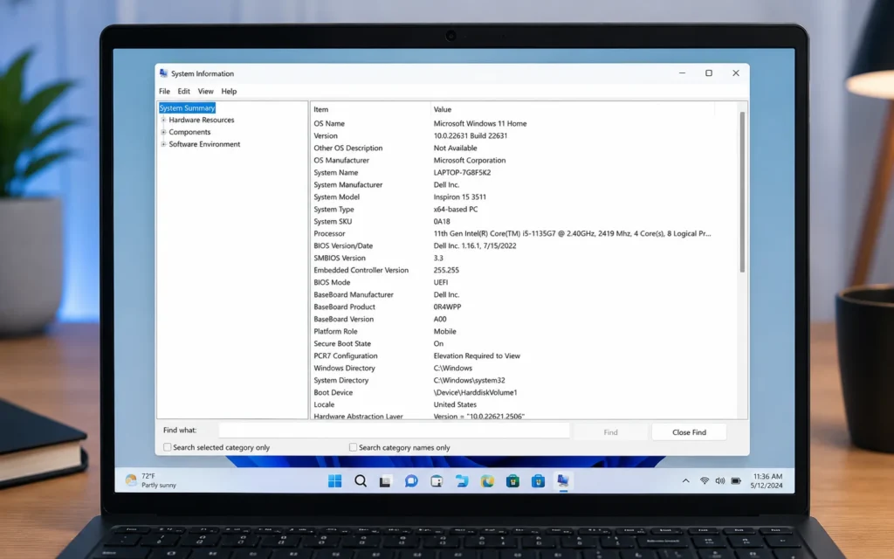Image resolution: width=894 pixels, height=559 pixels.
Task: Enable Search category names only
Action: pyautogui.click(x=353, y=447)
